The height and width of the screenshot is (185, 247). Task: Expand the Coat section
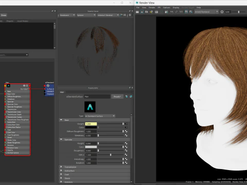coord(61,174)
